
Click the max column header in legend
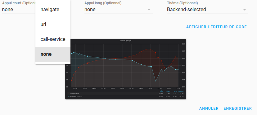click(168, 91)
